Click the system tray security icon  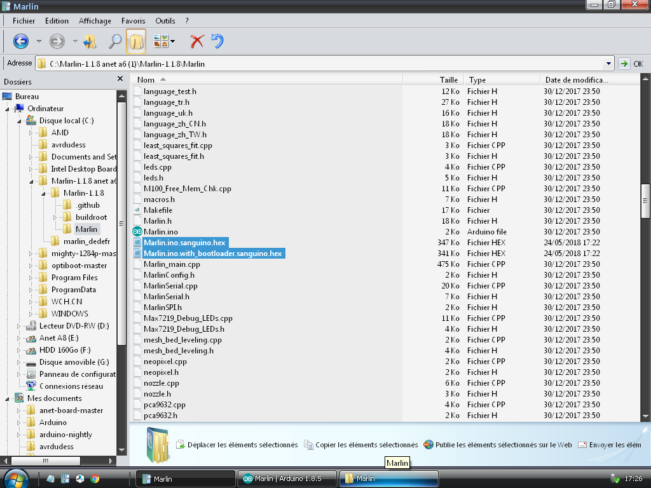[615, 478]
